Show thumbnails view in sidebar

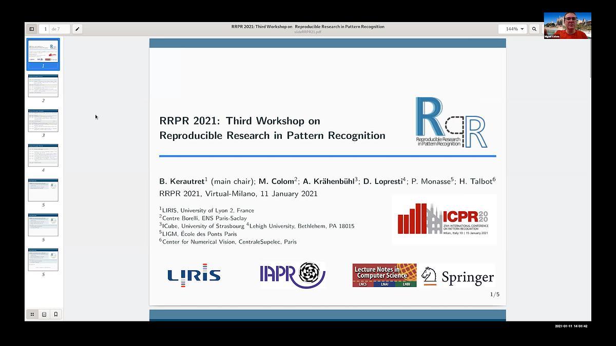(32, 314)
